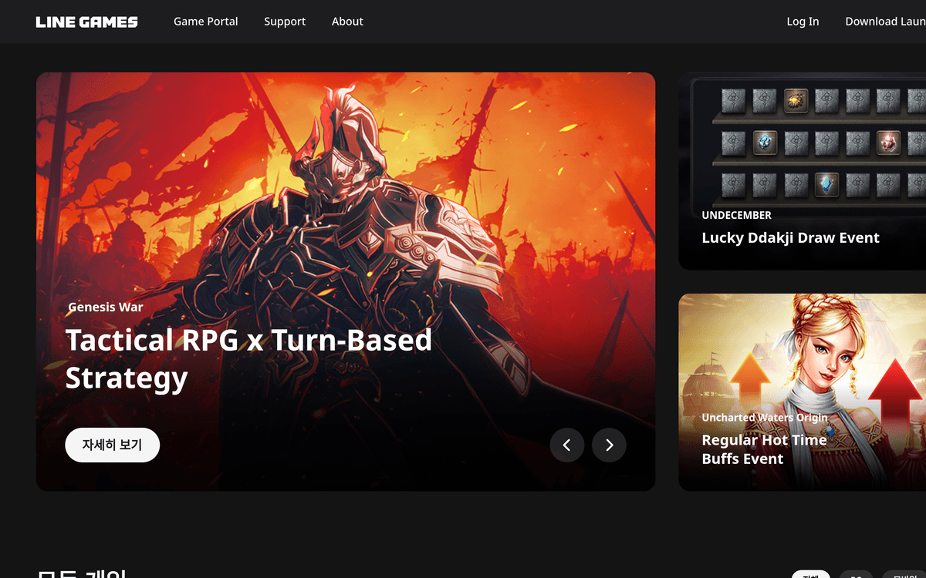Image resolution: width=926 pixels, height=578 pixels.
Task: Click 'Tactical RPG x Turn-Based Strategy' headline
Action: point(248,359)
